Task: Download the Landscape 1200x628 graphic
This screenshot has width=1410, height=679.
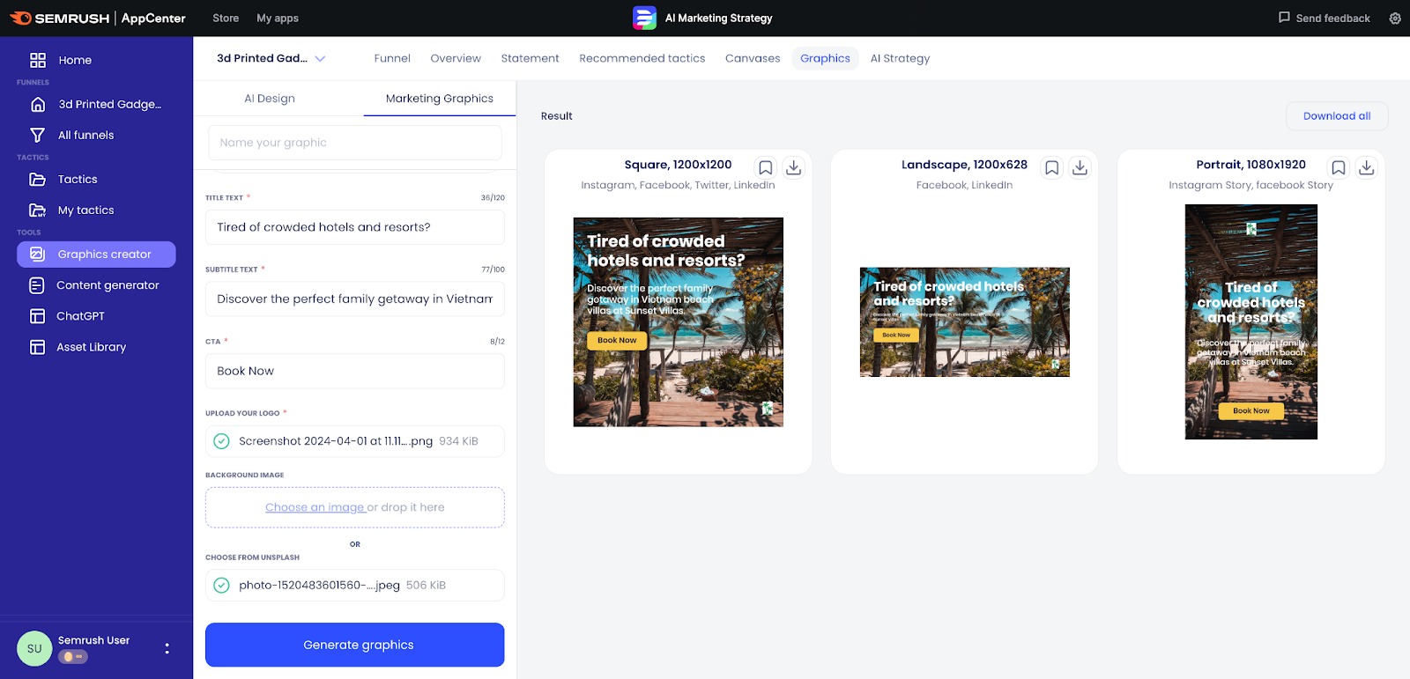Action: [x=1080, y=167]
